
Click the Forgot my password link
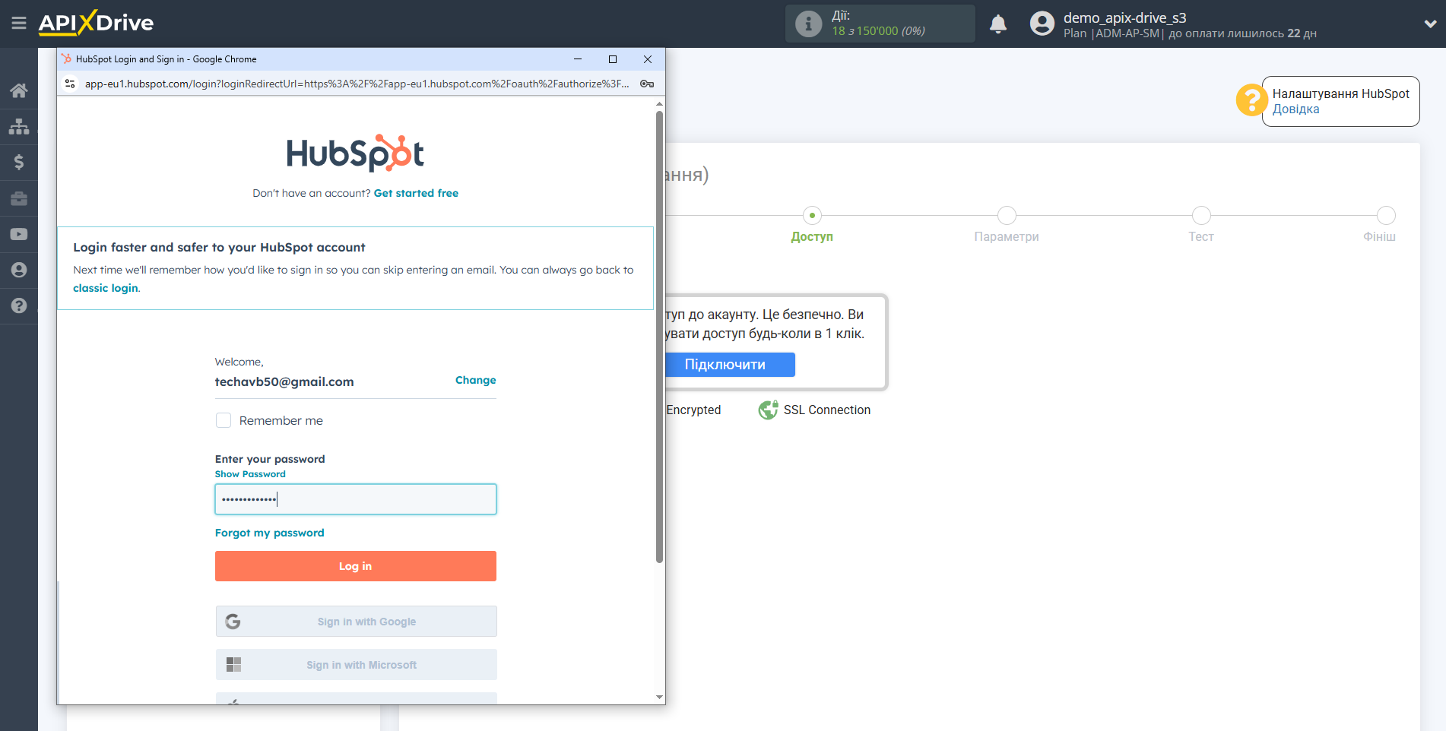tap(269, 533)
